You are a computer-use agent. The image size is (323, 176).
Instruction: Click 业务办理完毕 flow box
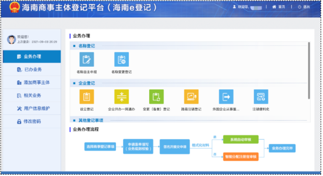click(282, 148)
